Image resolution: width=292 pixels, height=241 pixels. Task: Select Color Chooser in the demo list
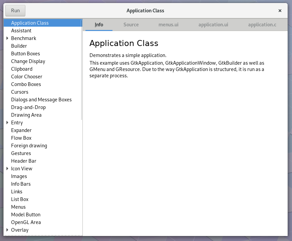coord(27,77)
